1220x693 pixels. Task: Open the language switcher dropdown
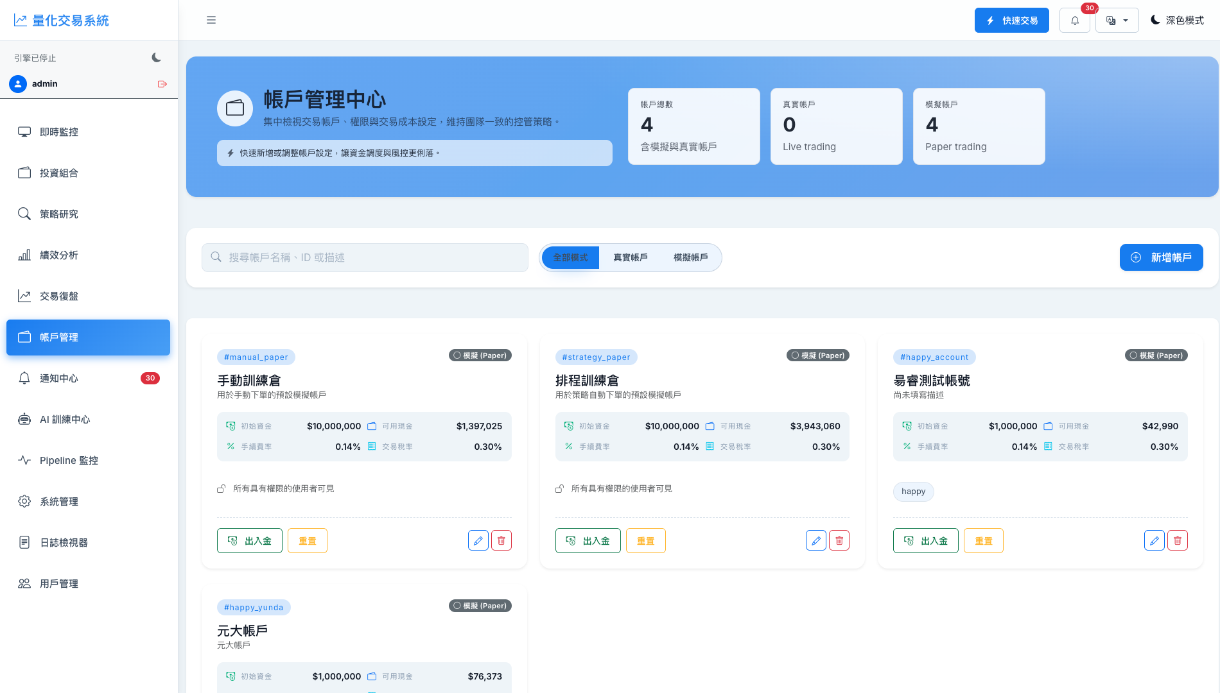(1117, 21)
